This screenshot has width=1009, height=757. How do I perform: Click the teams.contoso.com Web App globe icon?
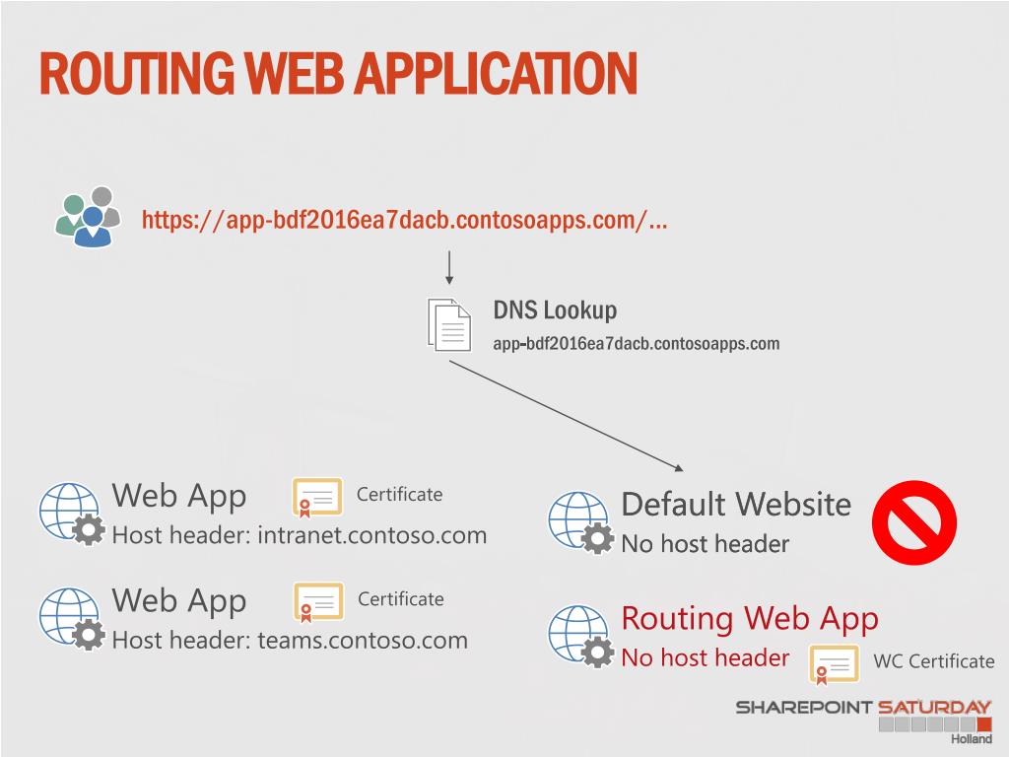coord(71,618)
